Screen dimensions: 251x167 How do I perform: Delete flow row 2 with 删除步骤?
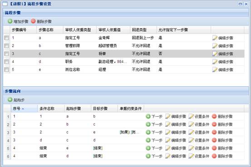tap(222, 124)
